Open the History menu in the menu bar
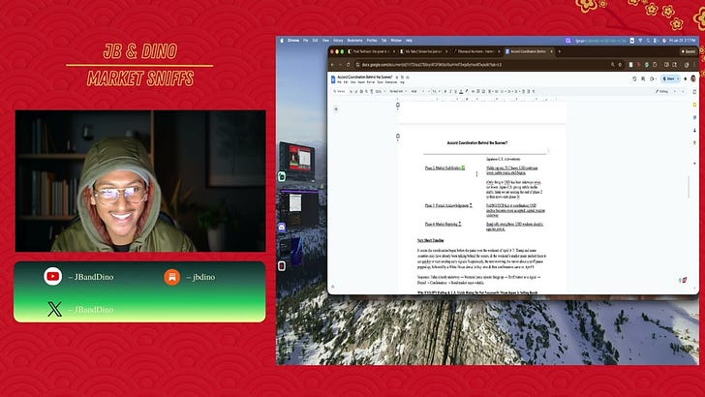 338,41
